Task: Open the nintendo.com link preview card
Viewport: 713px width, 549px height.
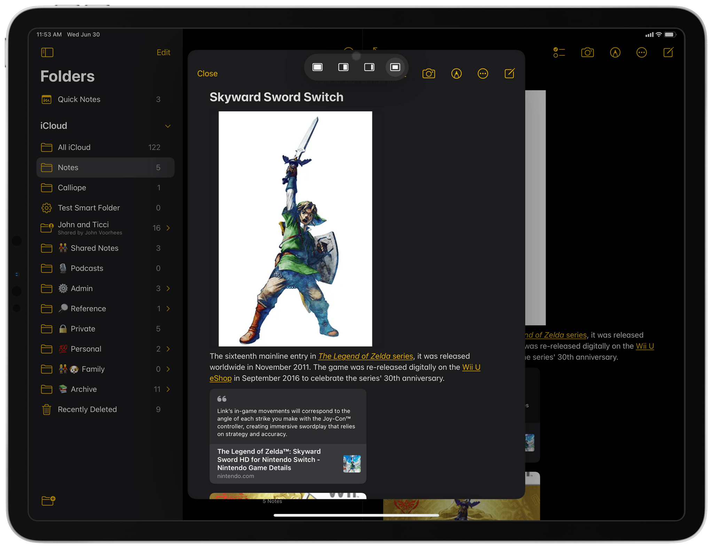Action: pyautogui.click(x=288, y=464)
